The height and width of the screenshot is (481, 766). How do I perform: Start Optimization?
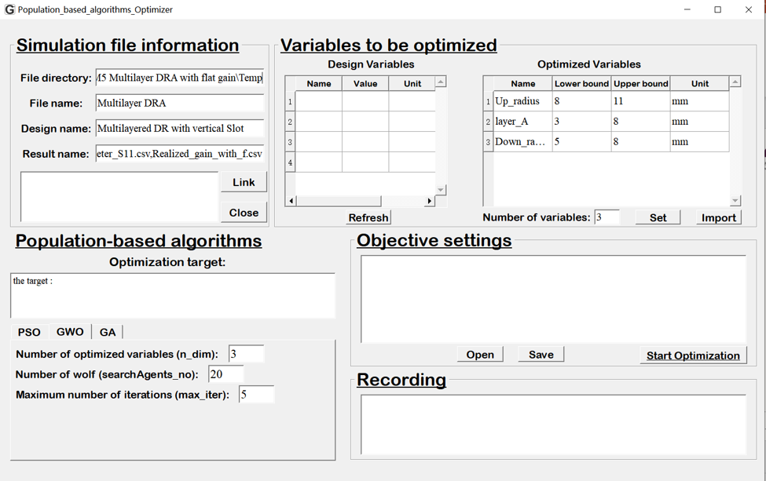pos(692,355)
